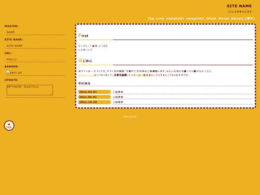Open the Novel navigation item
Image resolution: width=260 pixels, height=195 pixels.
[x=223, y=19]
